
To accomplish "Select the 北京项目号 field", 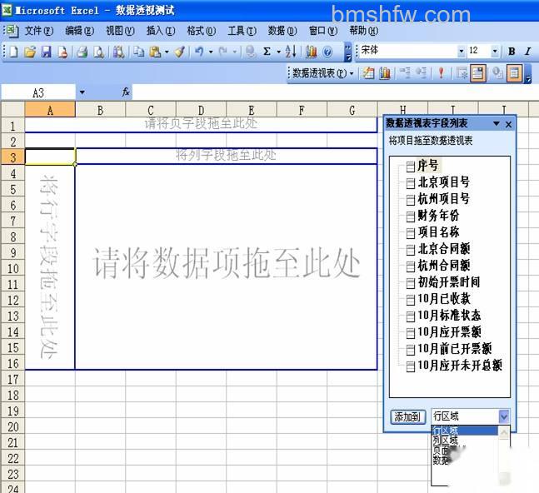I will pyautogui.click(x=443, y=182).
